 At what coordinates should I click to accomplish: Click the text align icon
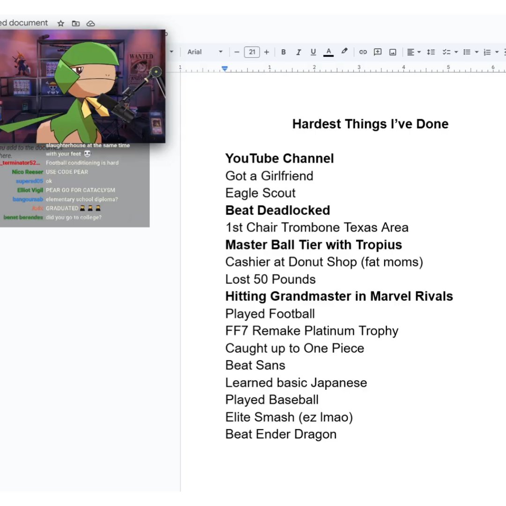tap(410, 52)
